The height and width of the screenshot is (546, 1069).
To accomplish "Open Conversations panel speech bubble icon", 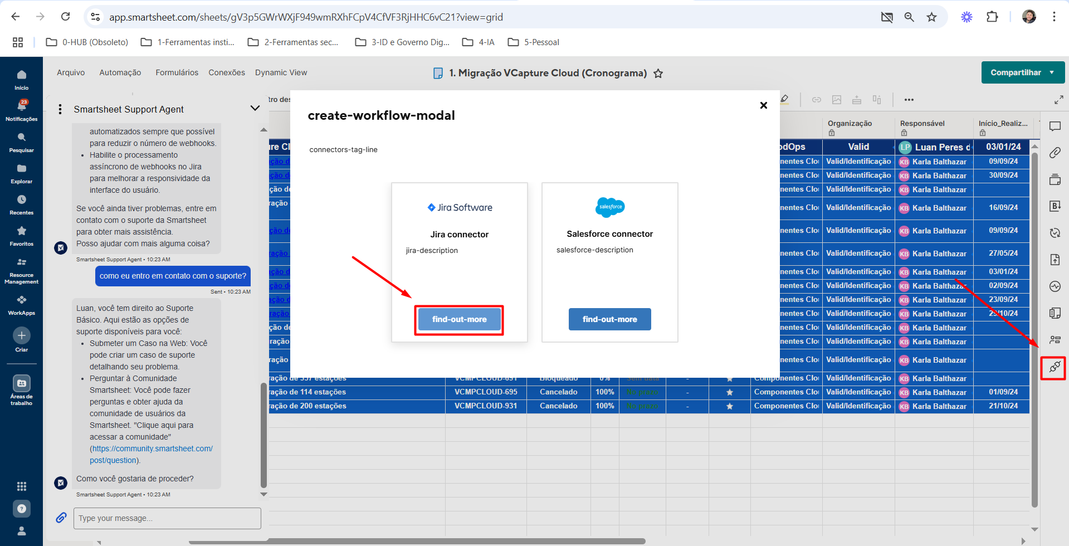I will coord(1055,126).
